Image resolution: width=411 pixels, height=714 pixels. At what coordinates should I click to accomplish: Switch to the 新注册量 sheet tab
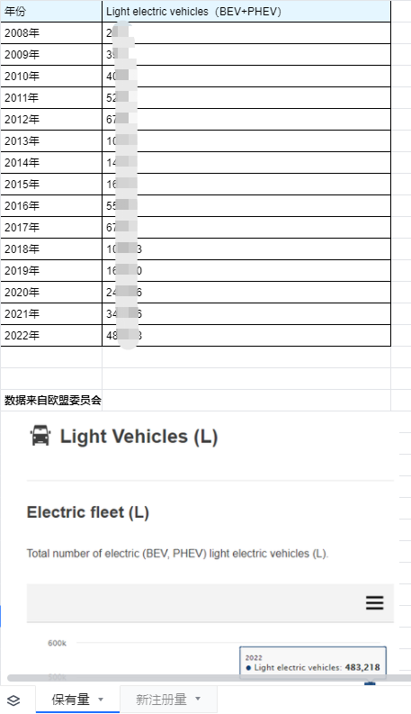161,700
